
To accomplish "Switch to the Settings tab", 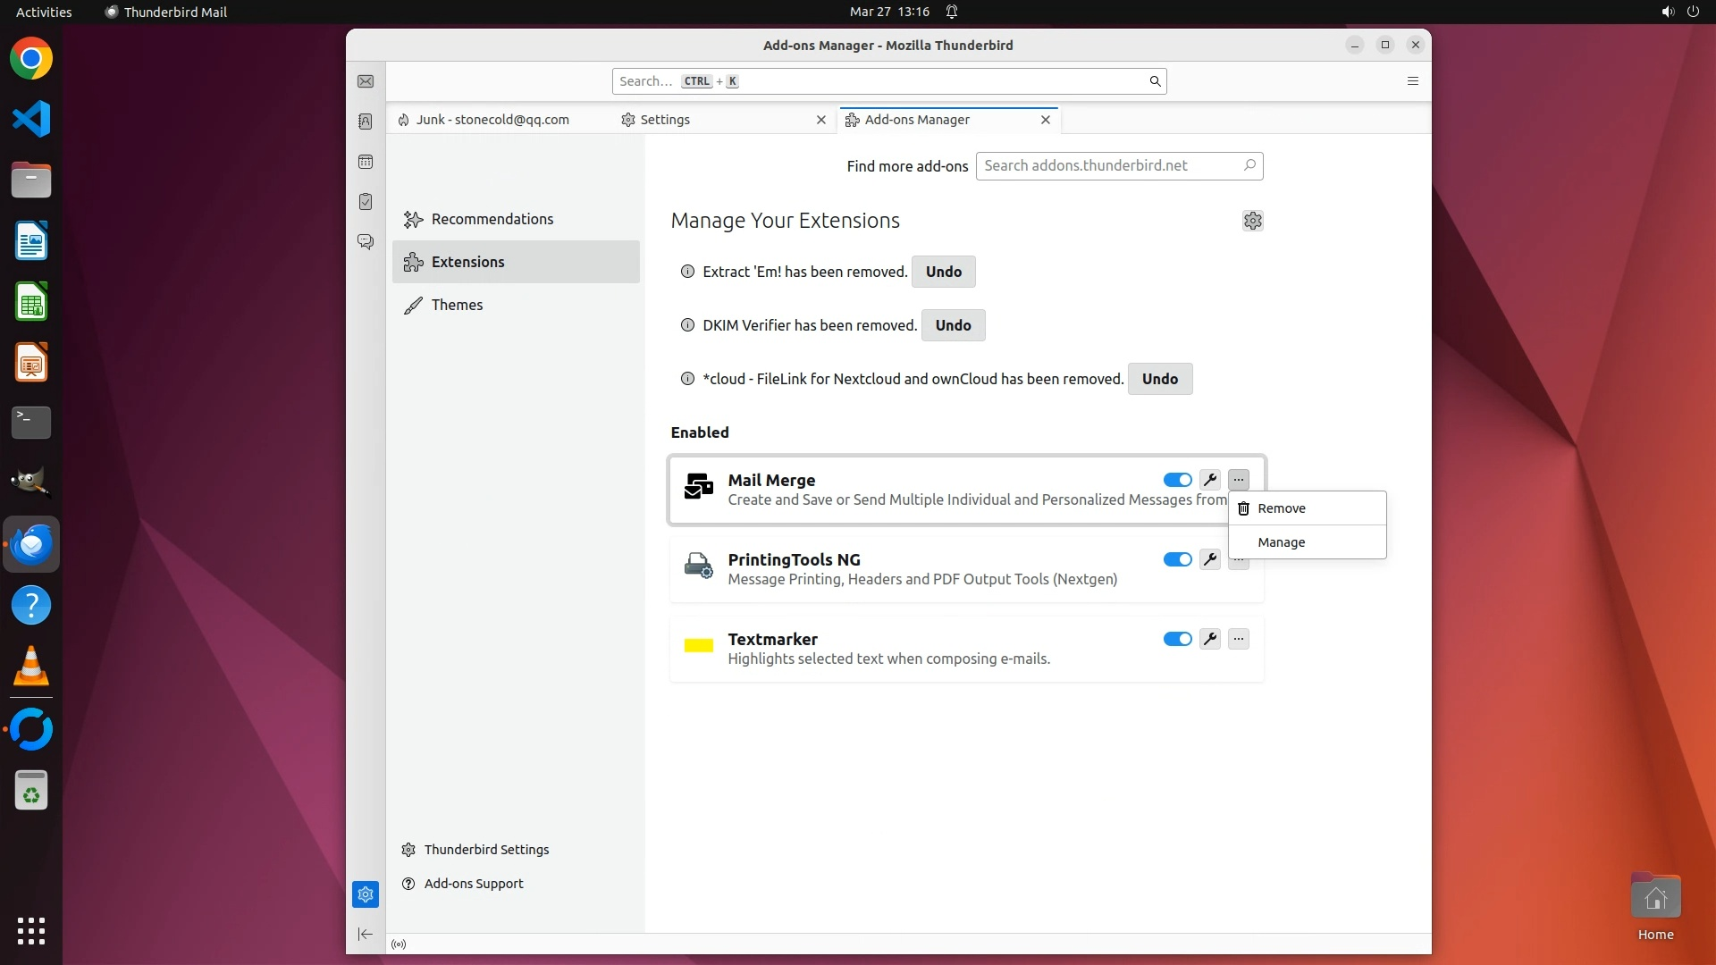I will [665, 120].
